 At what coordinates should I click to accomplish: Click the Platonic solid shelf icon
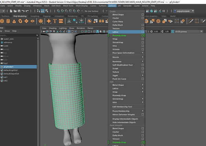coord(41,21)
